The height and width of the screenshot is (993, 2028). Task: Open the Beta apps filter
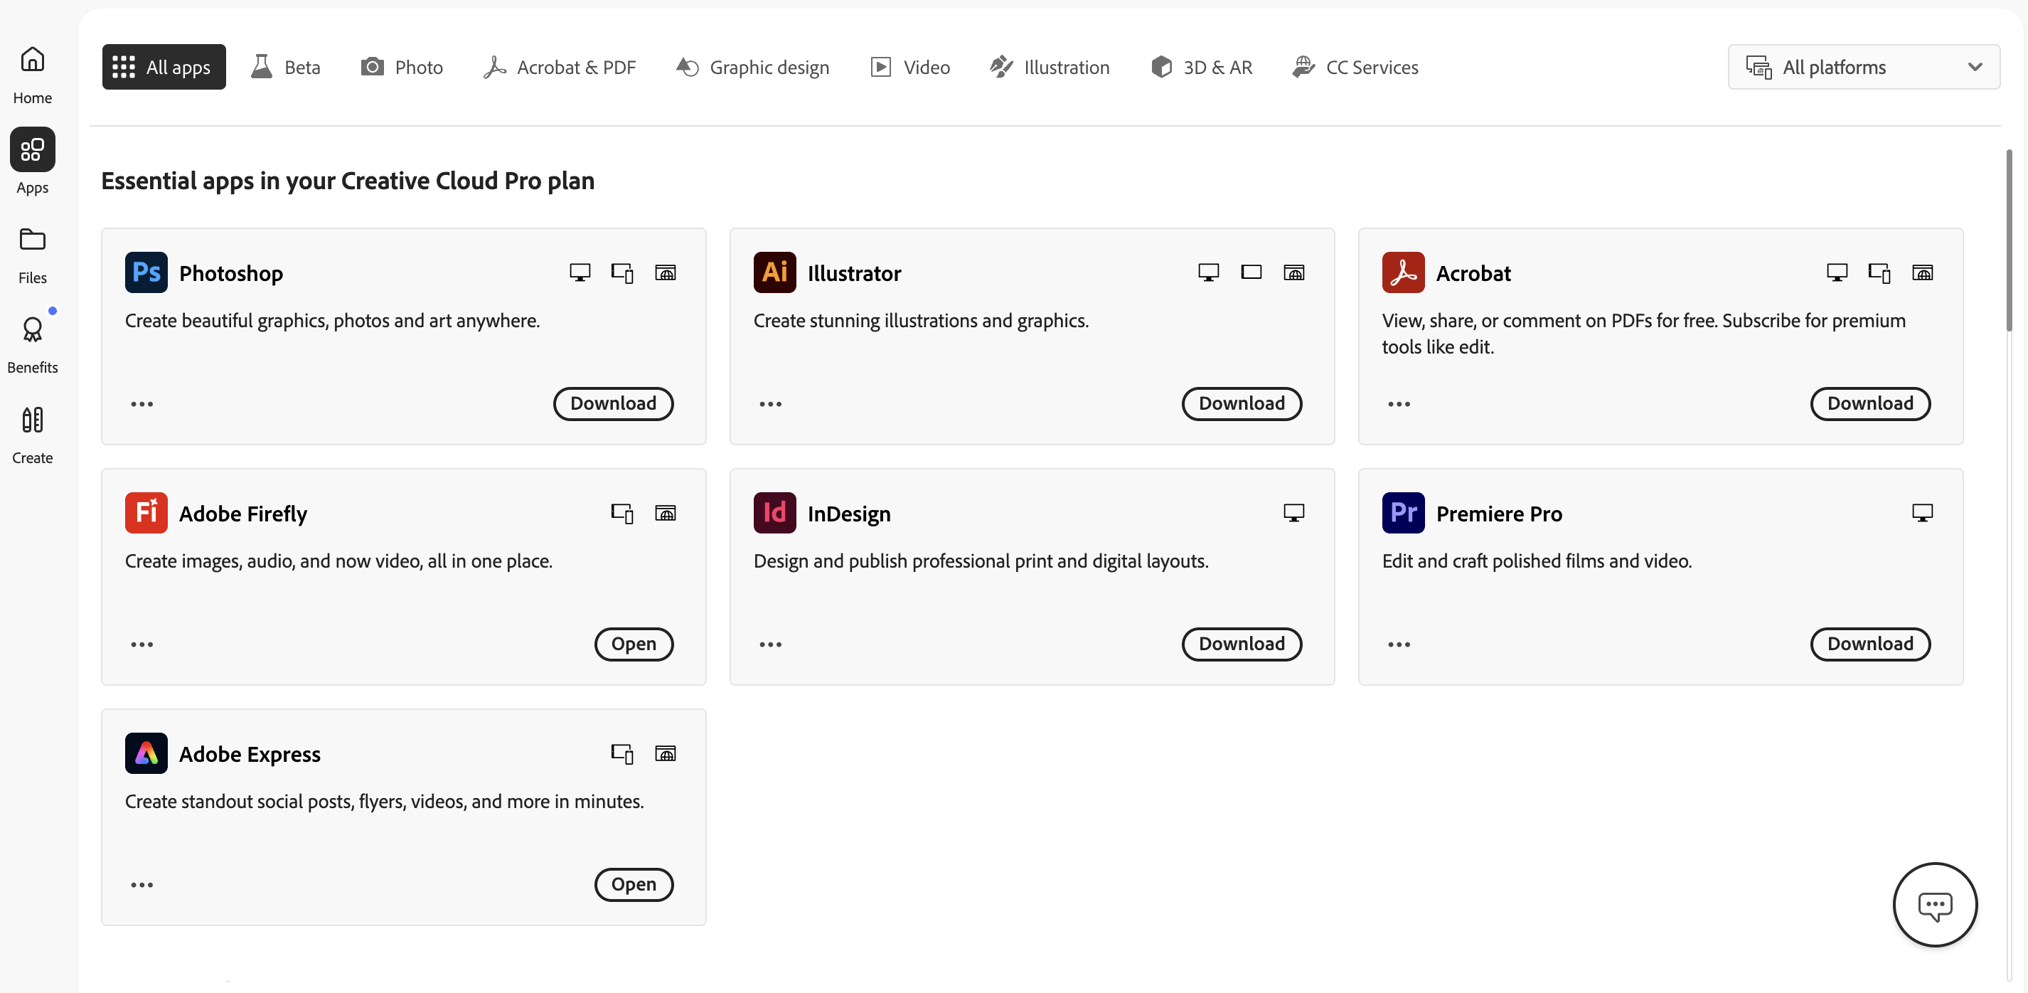tap(285, 67)
